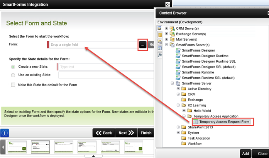Expand the System folder node
Screen dimensions: 269x158
178,133
